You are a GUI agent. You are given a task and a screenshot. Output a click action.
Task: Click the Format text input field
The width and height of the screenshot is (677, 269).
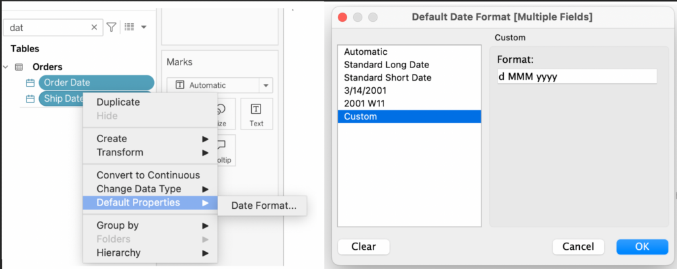pyautogui.click(x=577, y=77)
